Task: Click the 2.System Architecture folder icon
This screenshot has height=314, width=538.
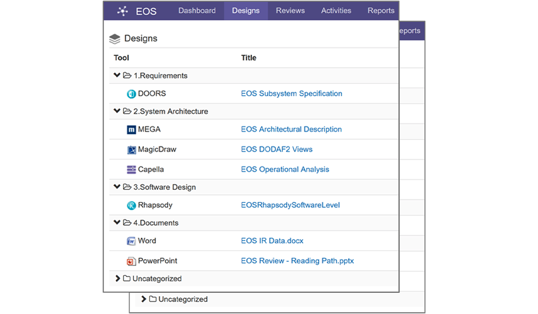Action: [127, 111]
